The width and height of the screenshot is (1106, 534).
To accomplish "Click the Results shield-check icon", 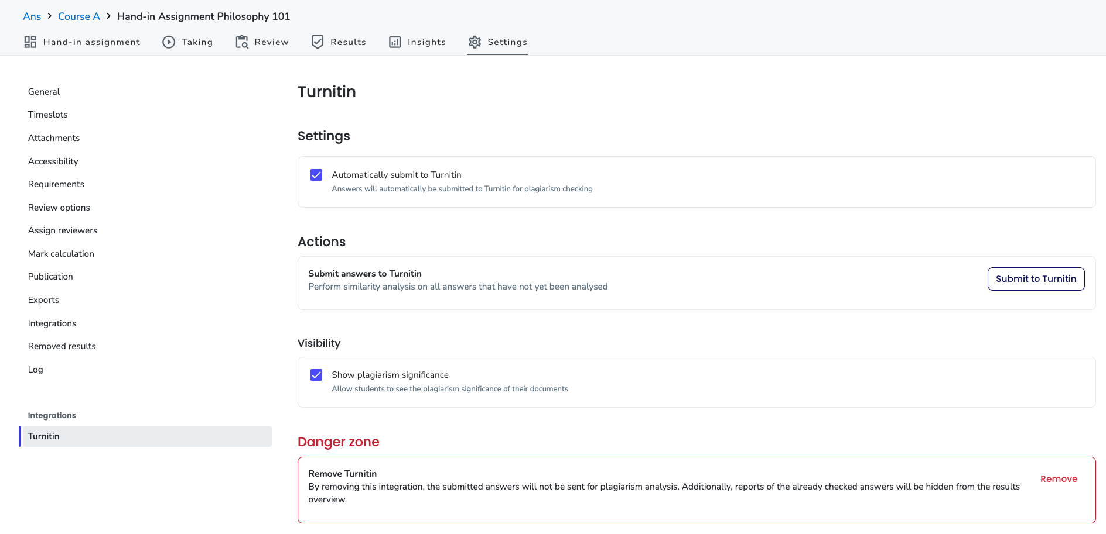I will pos(318,42).
